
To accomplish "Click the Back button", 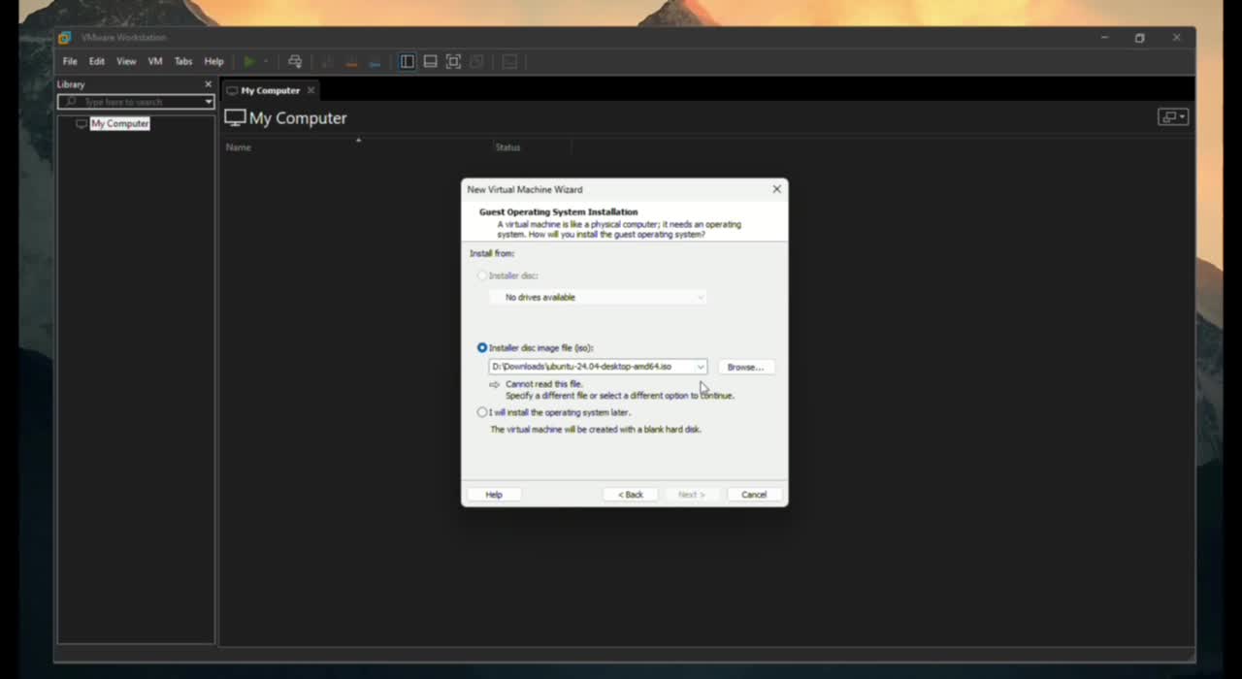I will pyautogui.click(x=631, y=495).
